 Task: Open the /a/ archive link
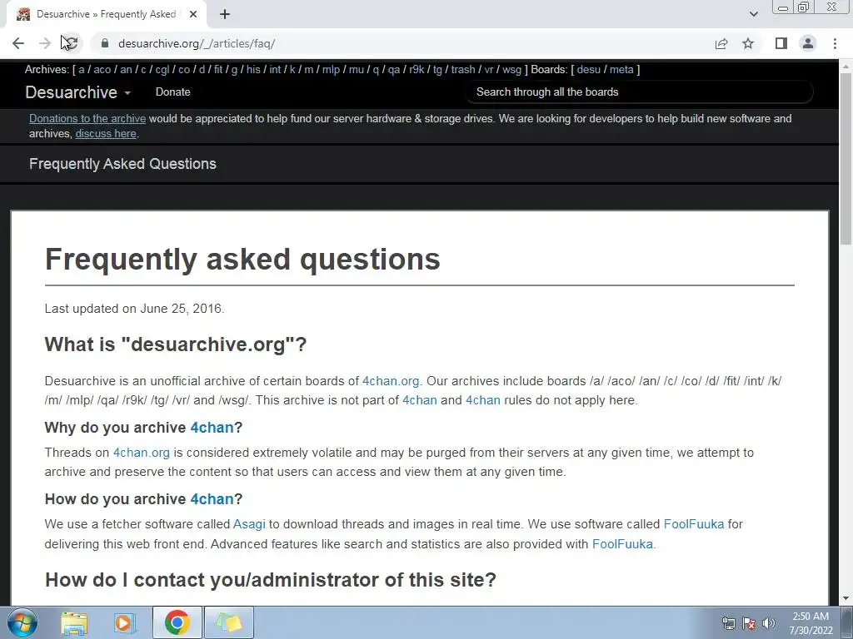[x=82, y=70]
